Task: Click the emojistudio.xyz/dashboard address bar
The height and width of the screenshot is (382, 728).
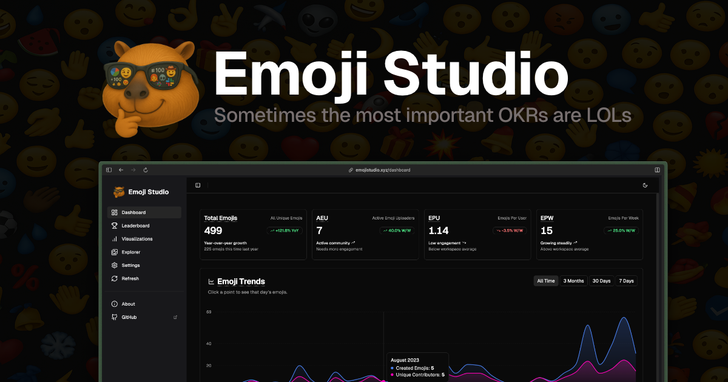Action: pos(383,170)
